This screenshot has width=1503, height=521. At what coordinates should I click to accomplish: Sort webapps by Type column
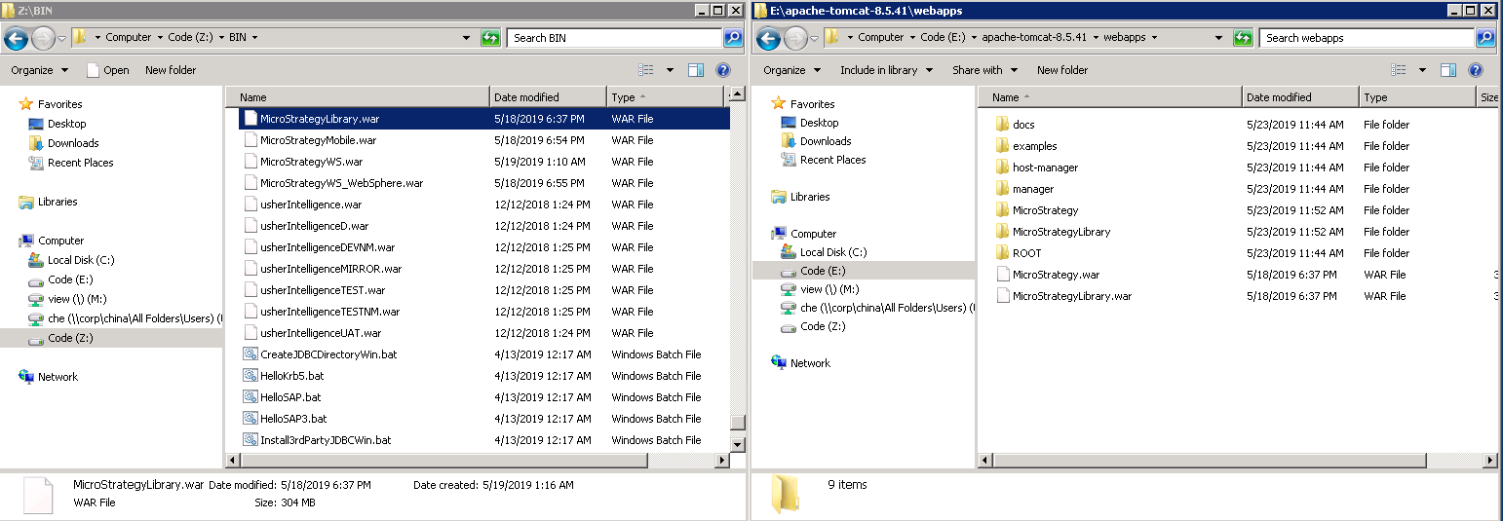pyautogui.click(x=1416, y=97)
